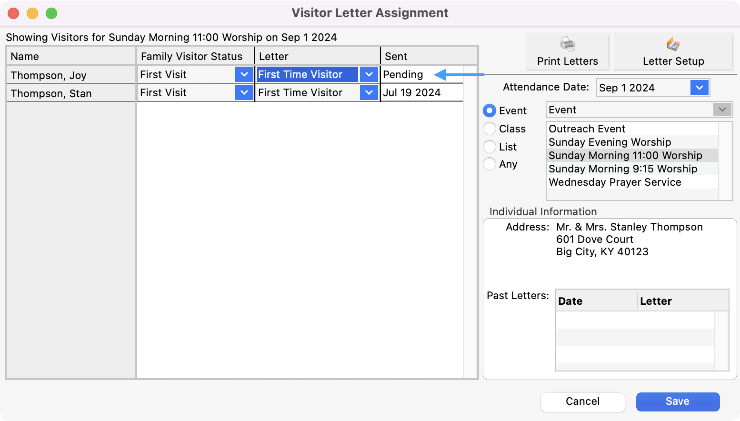This screenshot has height=421, width=740.
Task: Expand the Event type dropdown
Action: pos(722,110)
